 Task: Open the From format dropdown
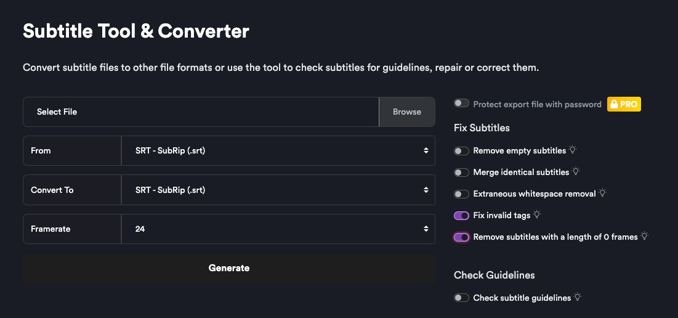[x=278, y=150]
